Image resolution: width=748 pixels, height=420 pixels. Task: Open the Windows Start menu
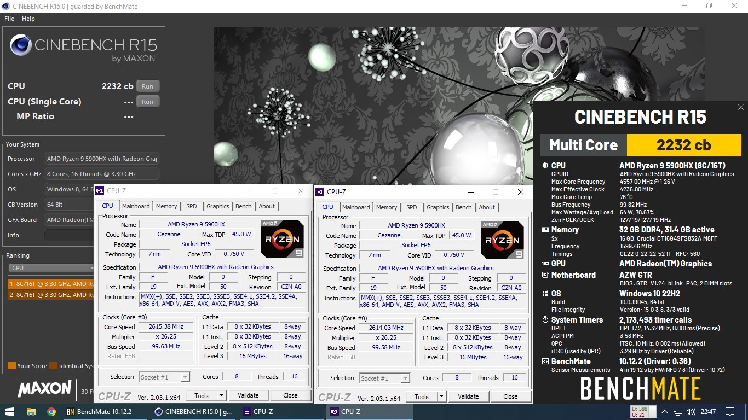click(x=10, y=412)
